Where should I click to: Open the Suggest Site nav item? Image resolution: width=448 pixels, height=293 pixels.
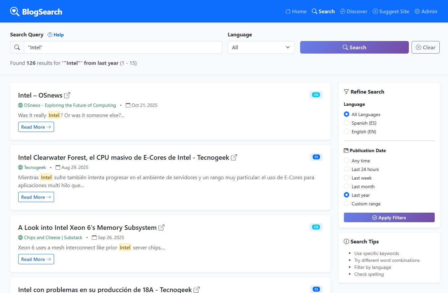(x=391, y=12)
